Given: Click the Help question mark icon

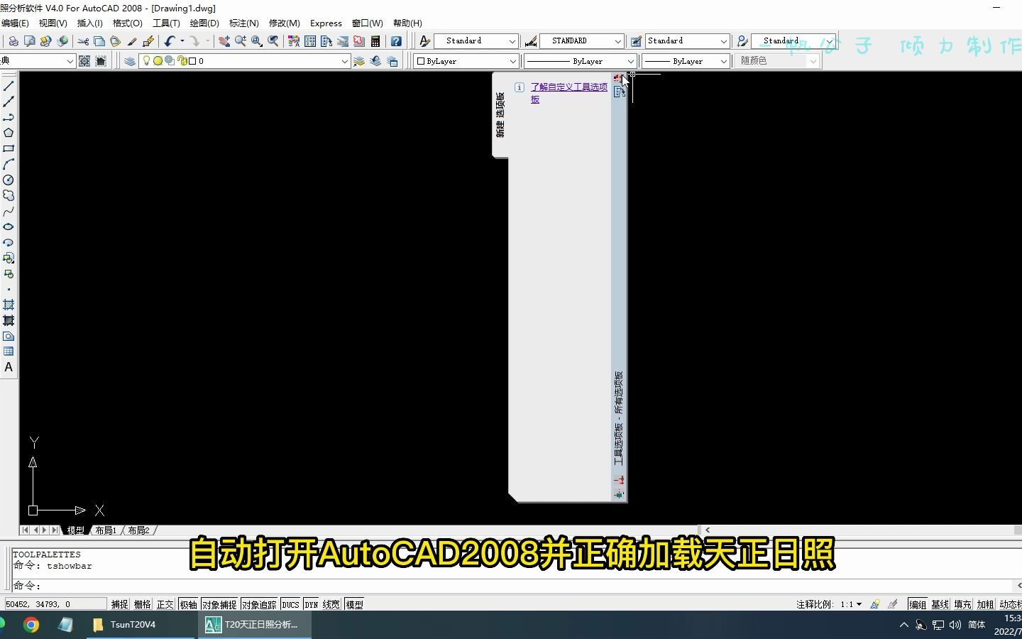Looking at the screenshot, I should point(396,41).
